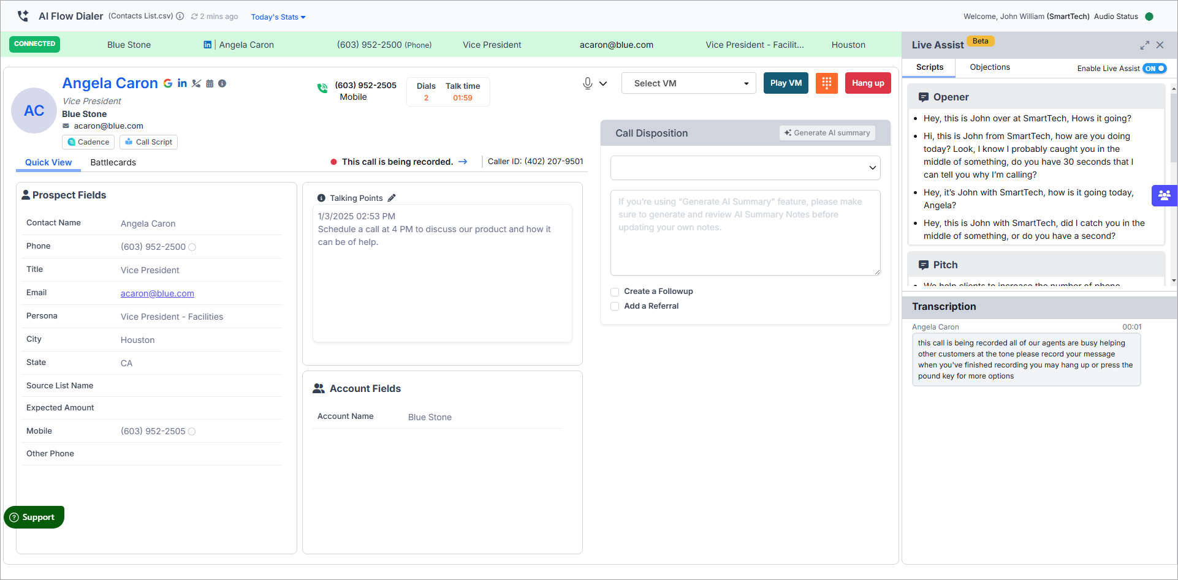Switch to the Battlecards tab

113,162
